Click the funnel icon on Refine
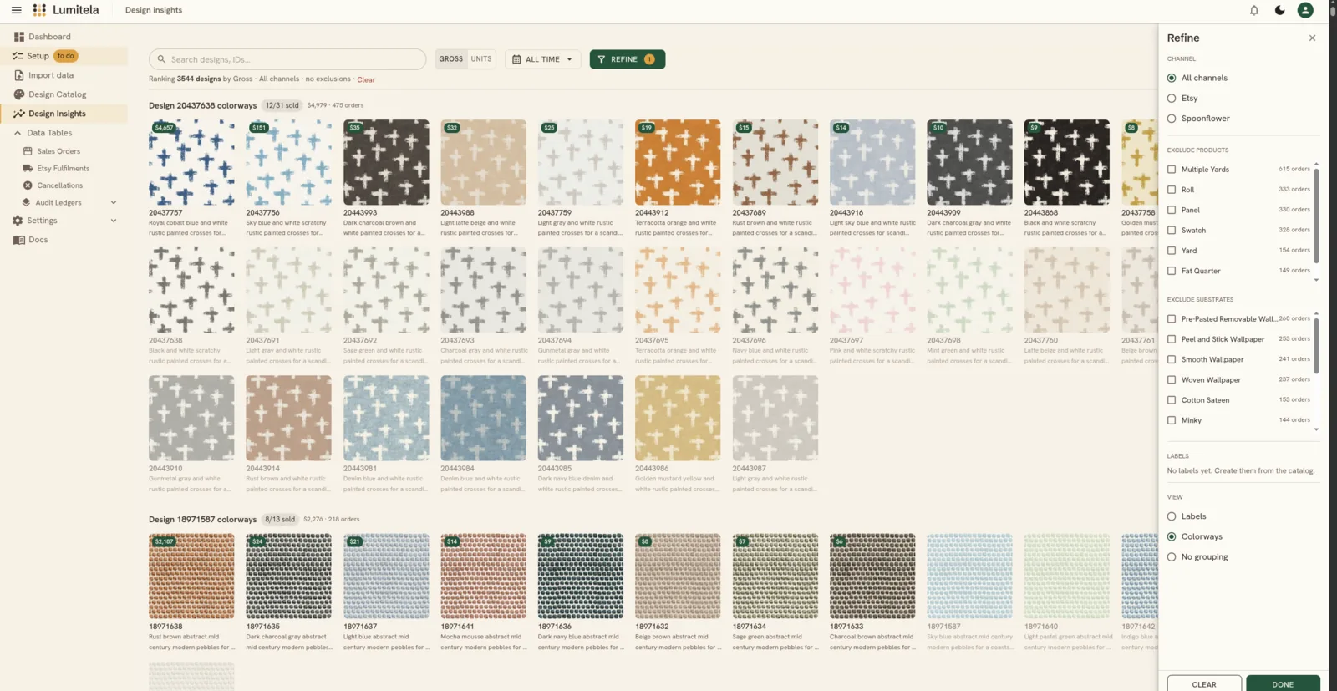Screen dimensions: 1337x691 (601, 59)
